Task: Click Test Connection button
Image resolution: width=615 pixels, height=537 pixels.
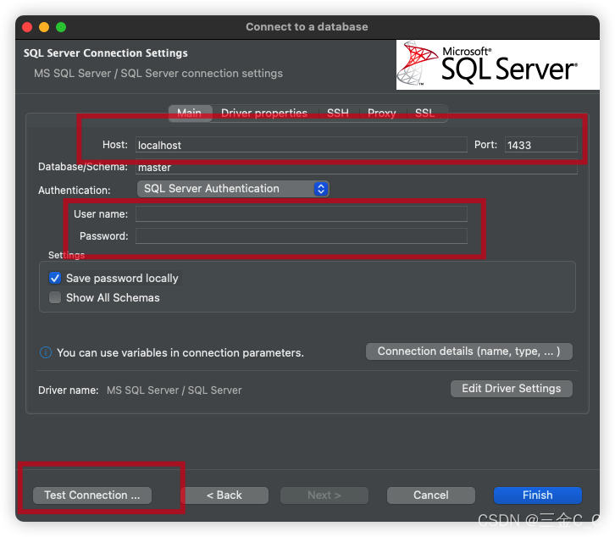Action: coord(92,495)
